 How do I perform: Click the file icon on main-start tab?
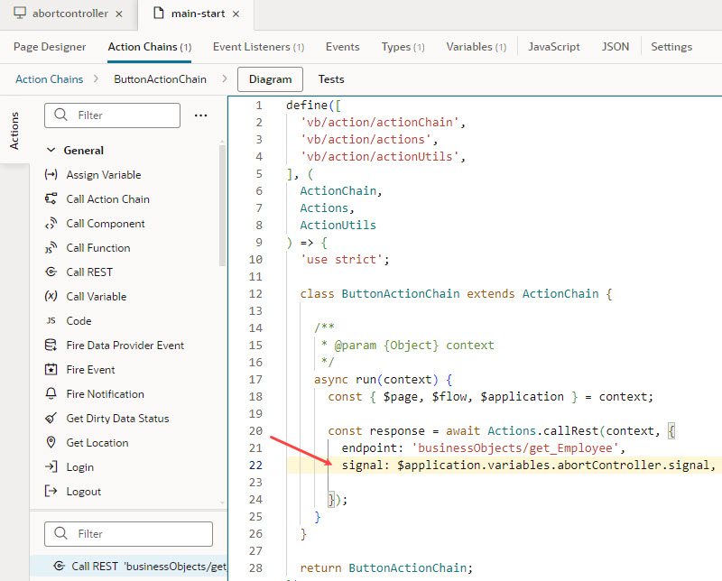(x=159, y=13)
